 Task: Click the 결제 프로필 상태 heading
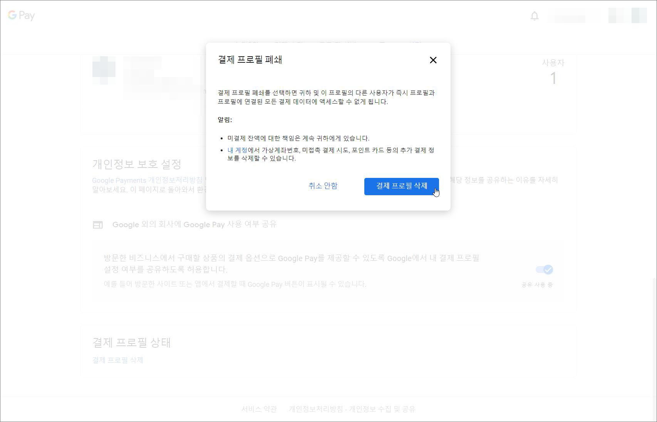coord(131,342)
